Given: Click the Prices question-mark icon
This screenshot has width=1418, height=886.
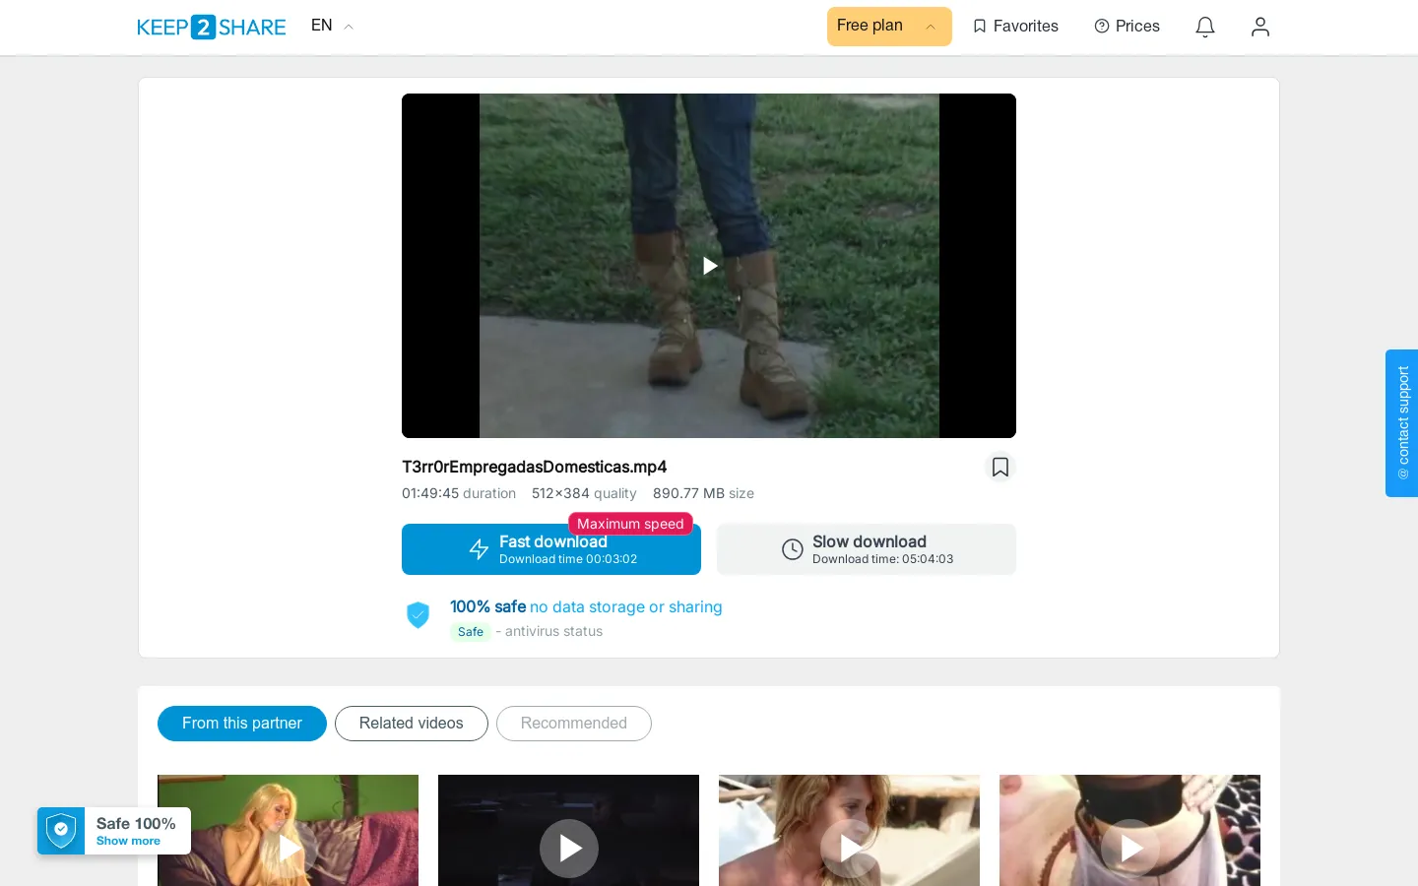Looking at the screenshot, I should pyautogui.click(x=1102, y=27).
